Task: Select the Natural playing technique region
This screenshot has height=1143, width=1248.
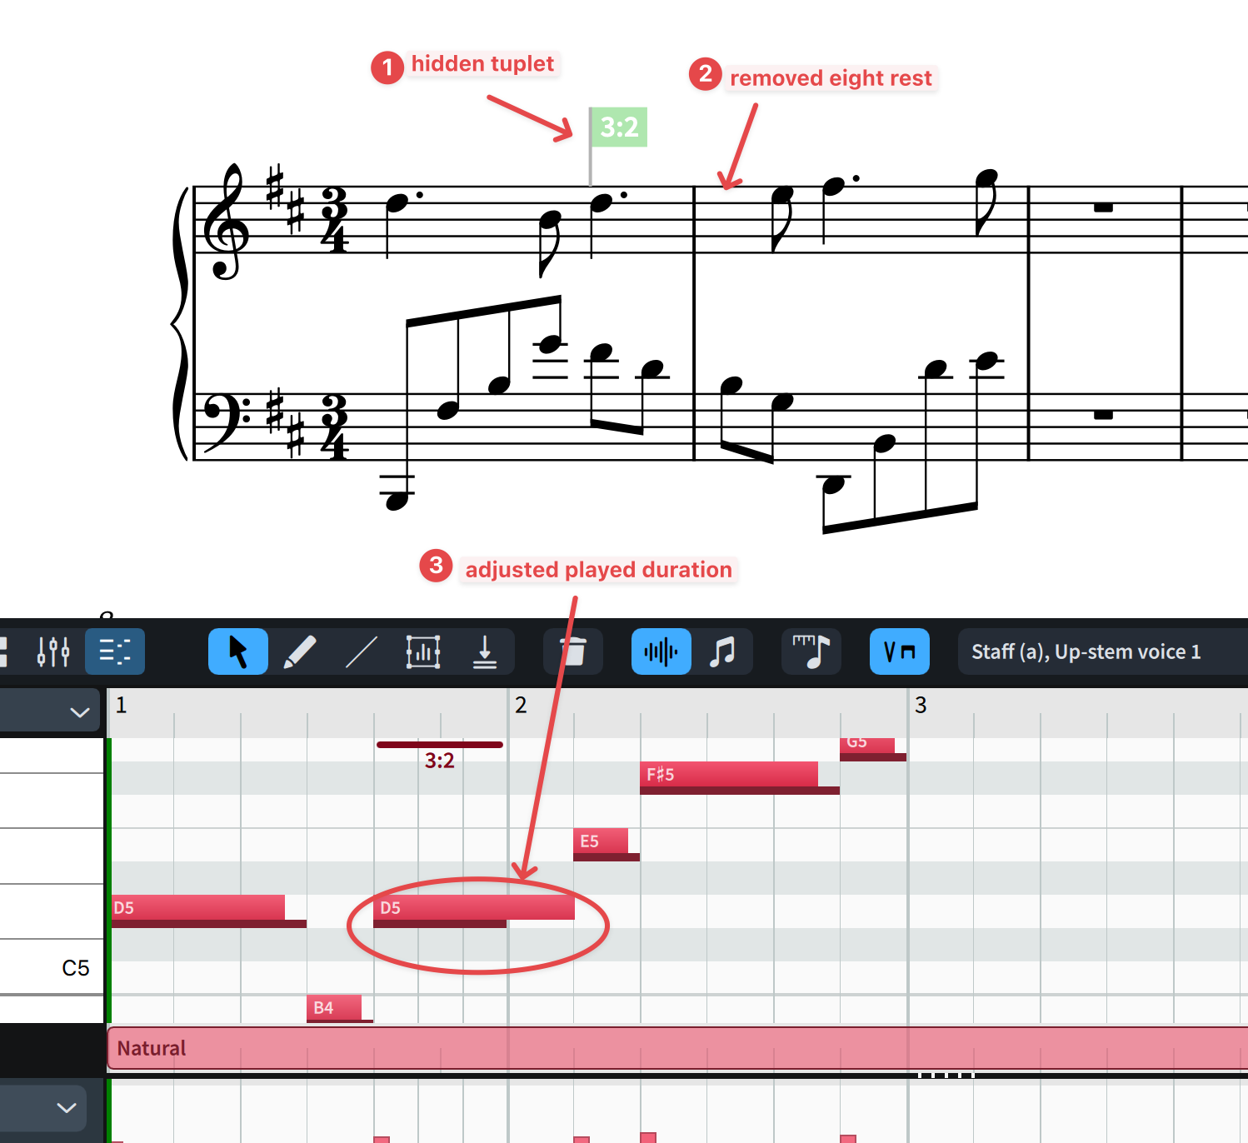Action: tap(678, 1048)
